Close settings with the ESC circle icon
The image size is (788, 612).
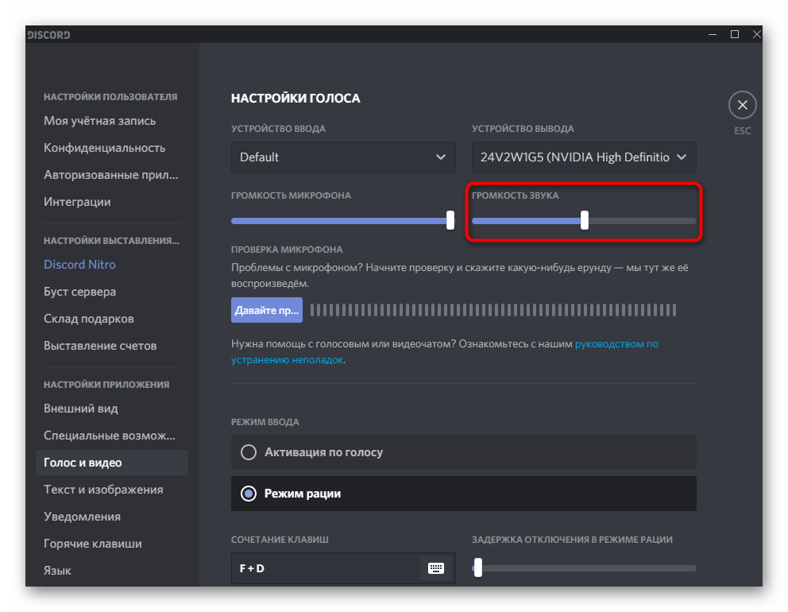pyautogui.click(x=742, y=105)
